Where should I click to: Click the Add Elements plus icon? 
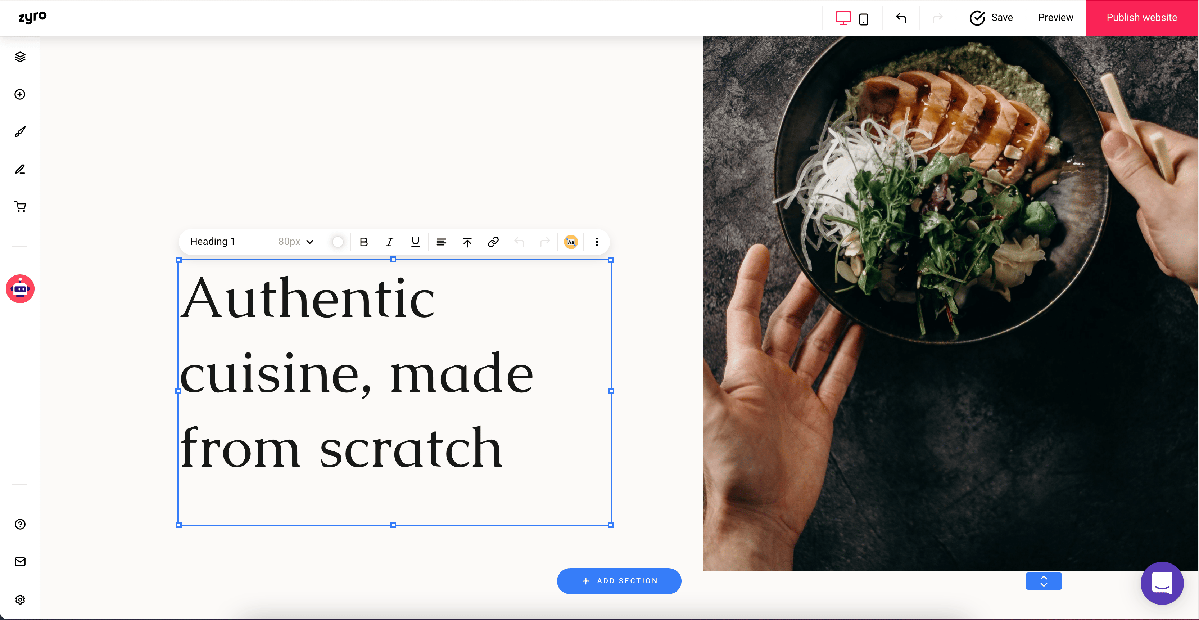(20, 95)
